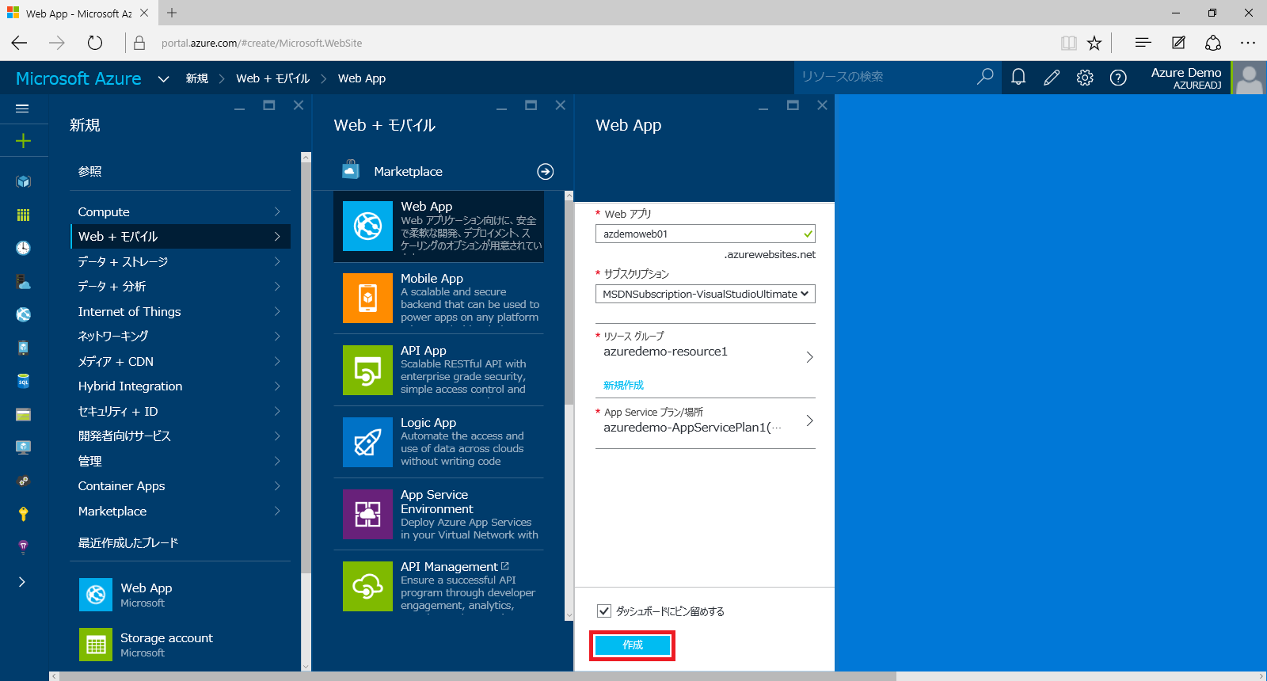This screenshot has width=1267, height=681.
Task: Open the subscription dropdown
Action: (x=705, y=294)
